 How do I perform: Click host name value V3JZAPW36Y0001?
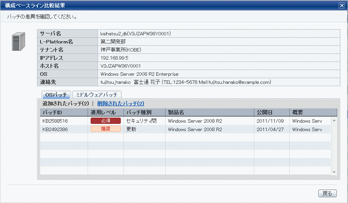[120, 66]
